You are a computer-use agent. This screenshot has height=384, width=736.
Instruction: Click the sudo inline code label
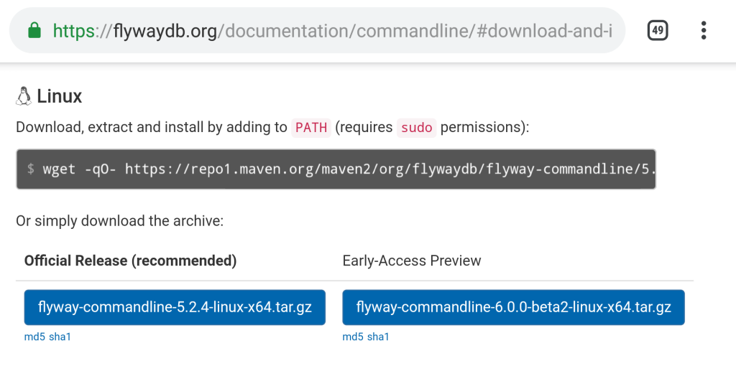click(x=416, y=128)
